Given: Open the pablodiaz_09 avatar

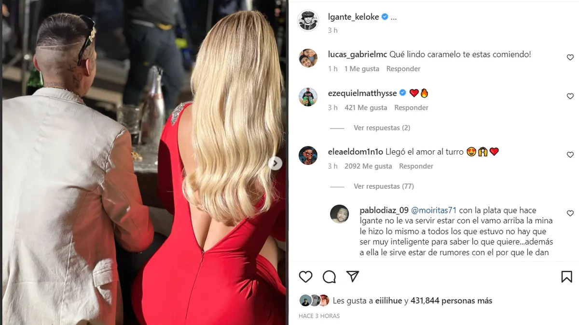Looking at the screenshot, I should tap(339, 214).
